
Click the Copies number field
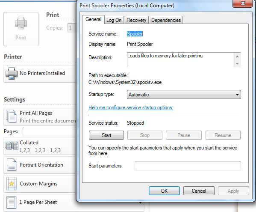[72, 28]
